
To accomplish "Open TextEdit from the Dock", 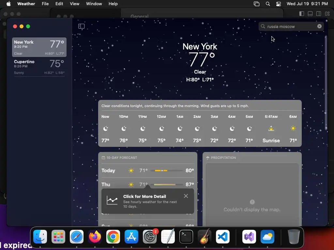I will 168,237.
